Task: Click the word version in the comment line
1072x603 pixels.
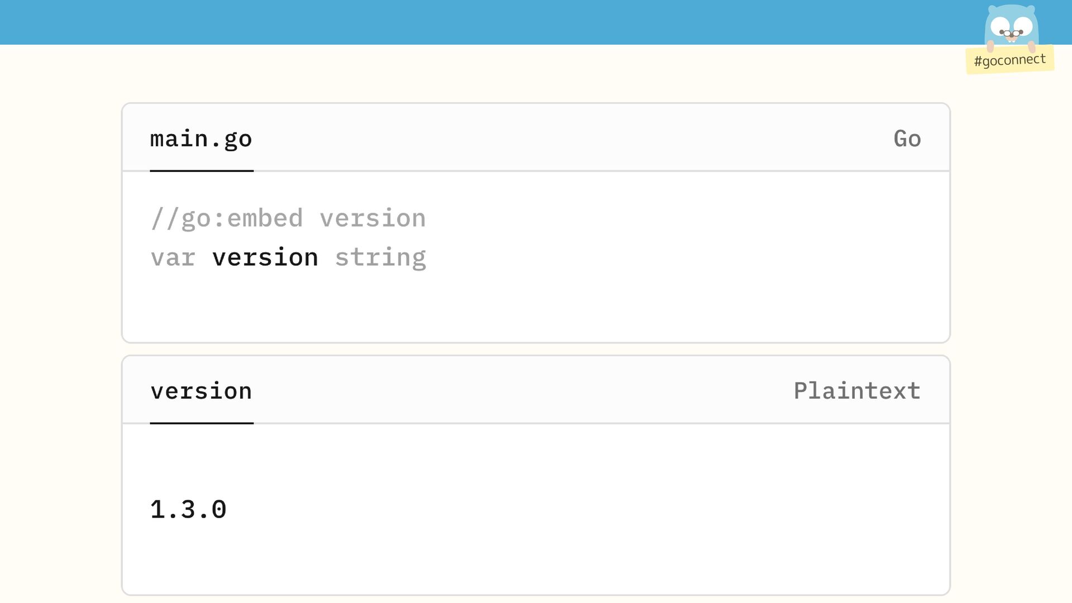Action: (x=372, y=218)
